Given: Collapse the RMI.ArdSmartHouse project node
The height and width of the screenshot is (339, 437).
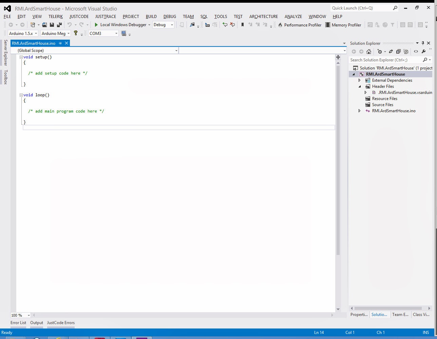Looking at the screenshot, I should pos(354,74).
